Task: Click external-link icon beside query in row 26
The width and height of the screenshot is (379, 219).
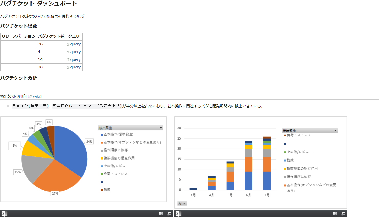Action: click(68, 44)
